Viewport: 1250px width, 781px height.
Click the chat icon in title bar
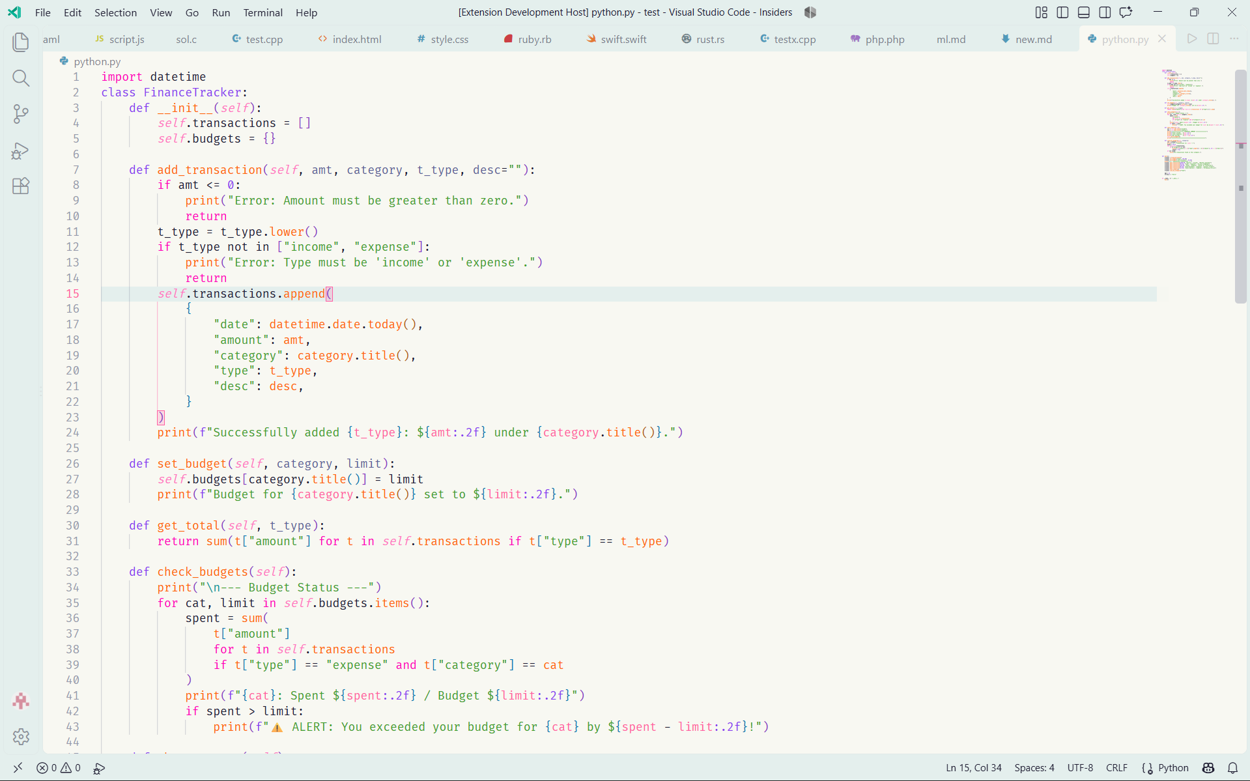coord(1126,12)
